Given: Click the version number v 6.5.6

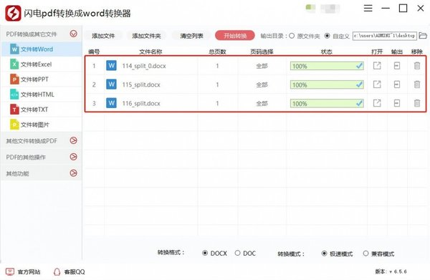Looking at the screenshot, I should pos(398,271).
